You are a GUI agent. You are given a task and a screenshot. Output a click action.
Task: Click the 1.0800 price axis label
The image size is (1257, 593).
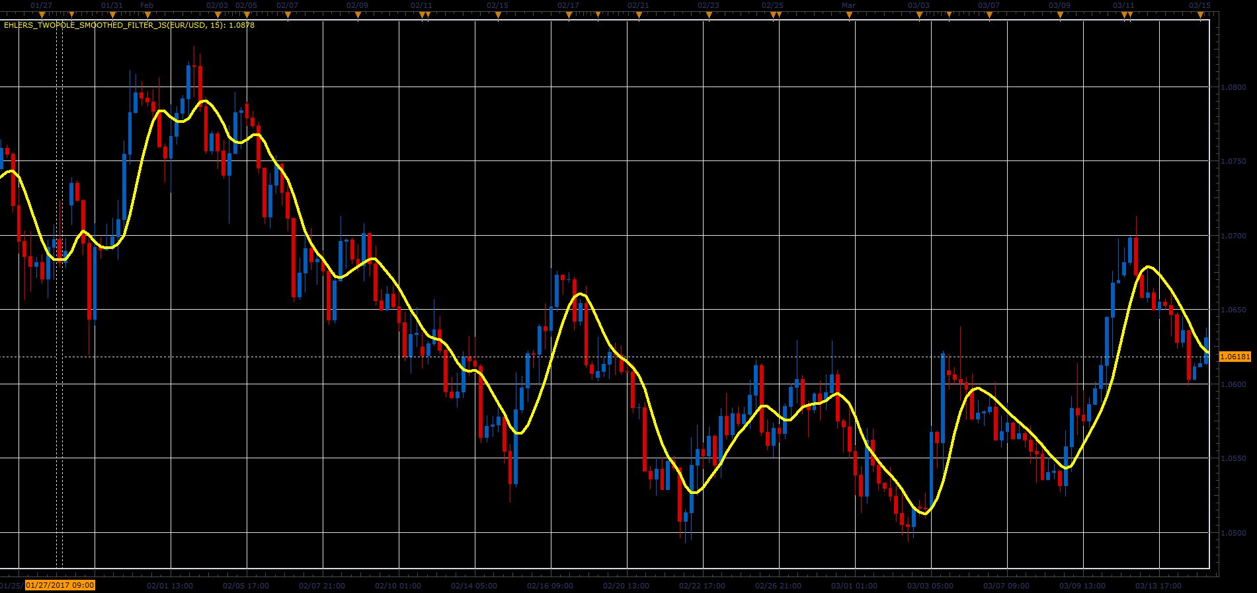[x=1233, y=87]
